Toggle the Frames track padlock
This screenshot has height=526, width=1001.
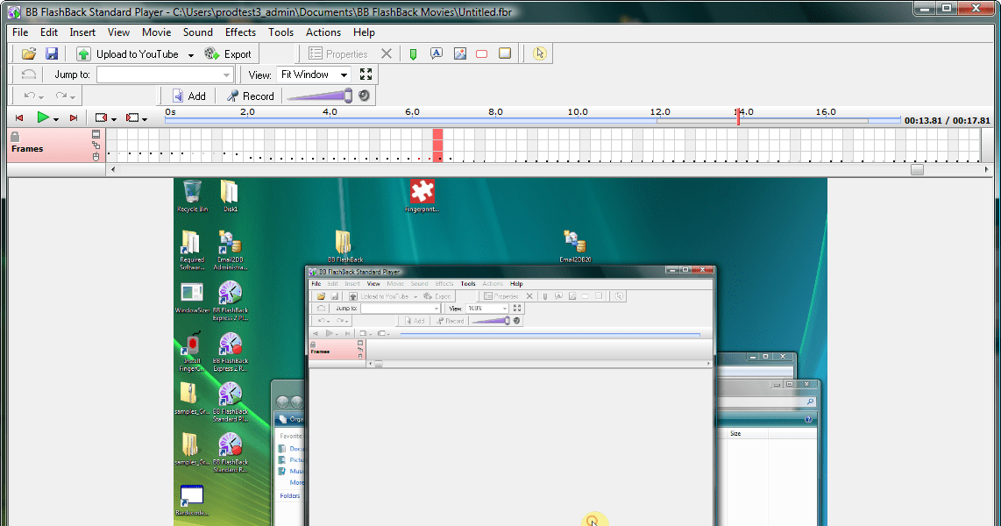point(15,136)
